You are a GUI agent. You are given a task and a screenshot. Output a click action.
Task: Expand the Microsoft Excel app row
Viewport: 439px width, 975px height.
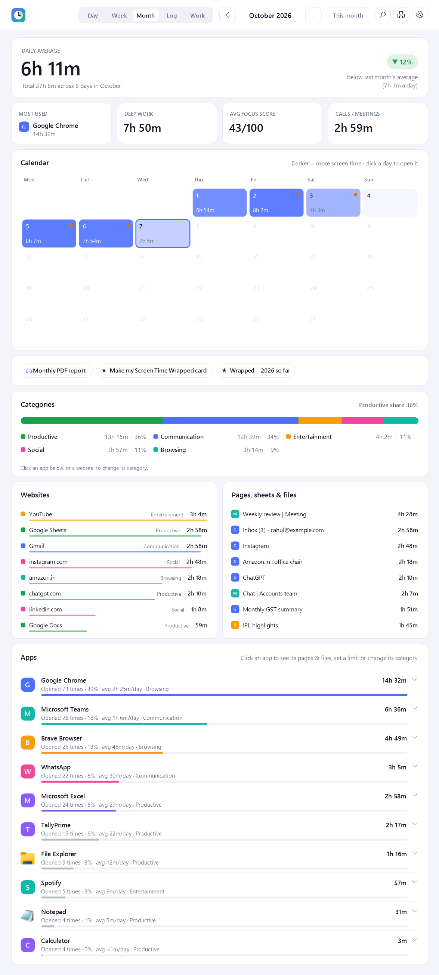point(415,795)
